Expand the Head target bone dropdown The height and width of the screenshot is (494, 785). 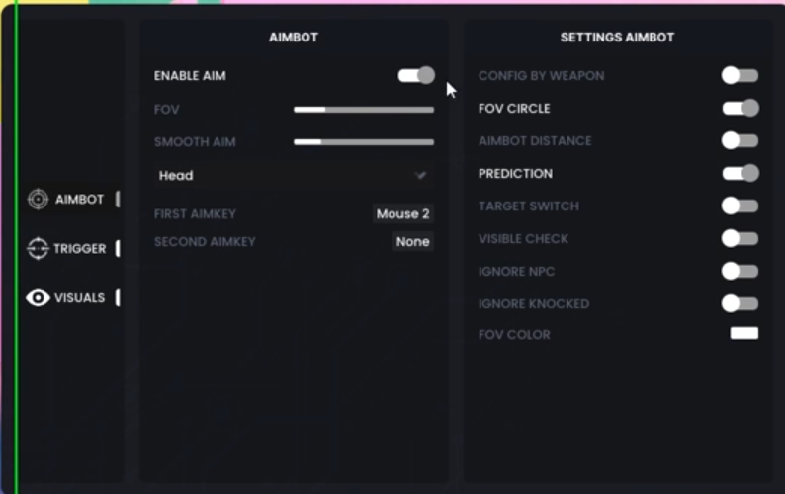tap(294, 175)
